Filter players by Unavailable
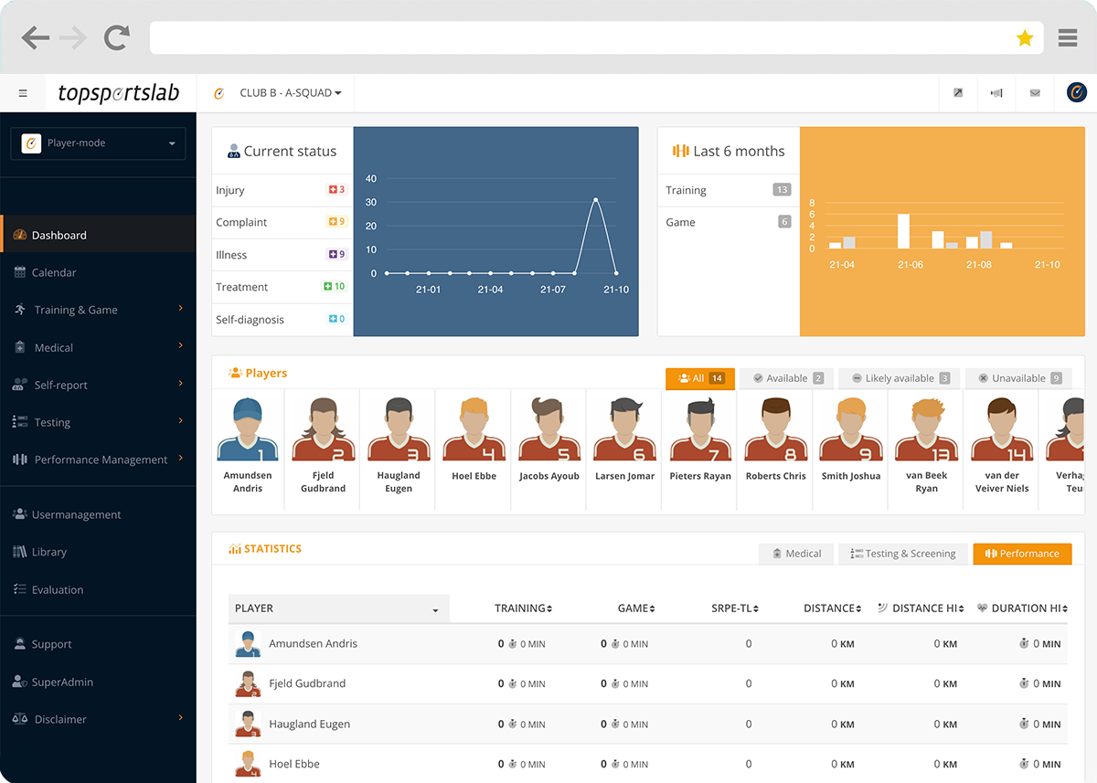The width and height of the screenshot is (1097, 783). [x=1019, y=378]
